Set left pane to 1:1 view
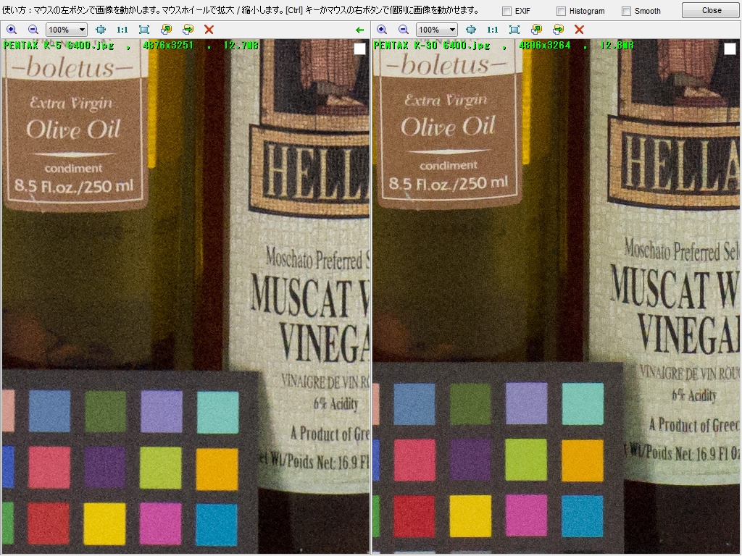The image size is (742, 556). point(122,30)
